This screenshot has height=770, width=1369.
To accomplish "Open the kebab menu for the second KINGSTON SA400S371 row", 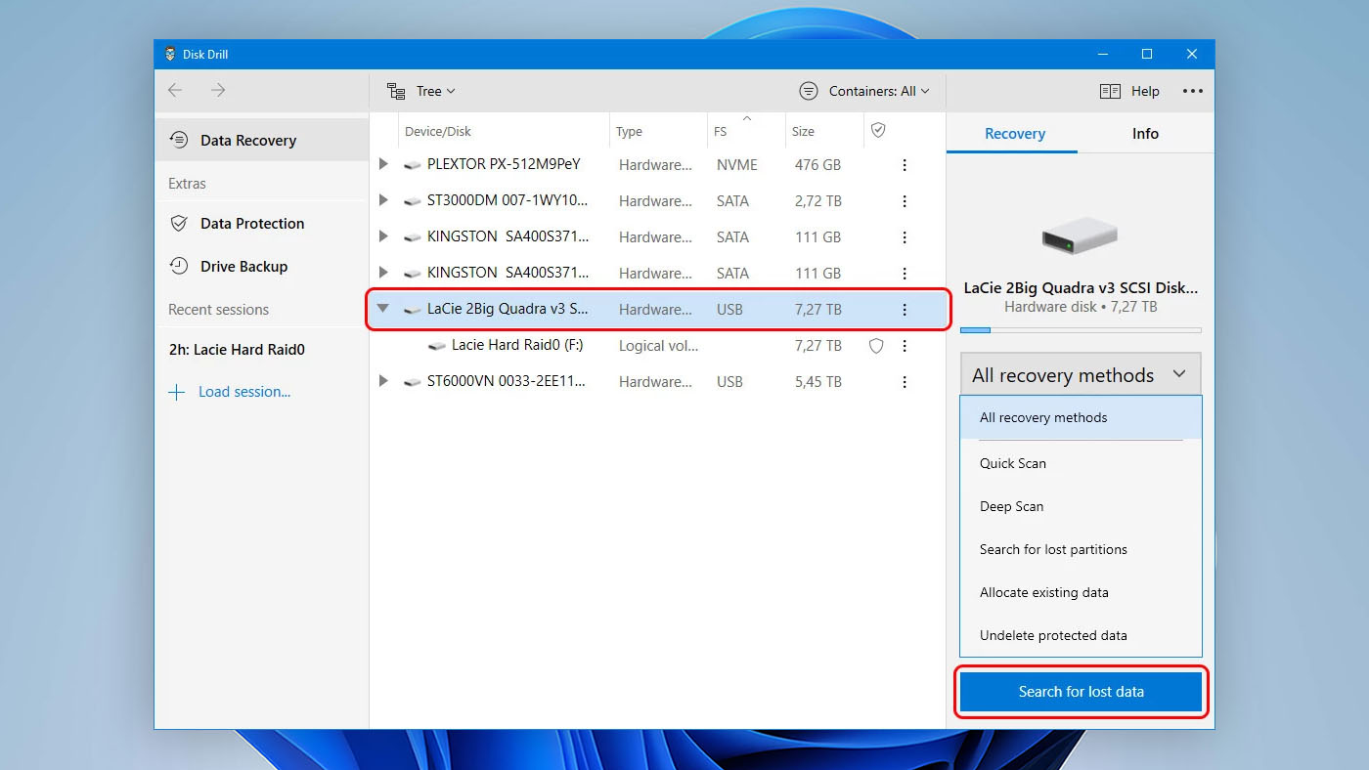I will (x=905, y=274).
